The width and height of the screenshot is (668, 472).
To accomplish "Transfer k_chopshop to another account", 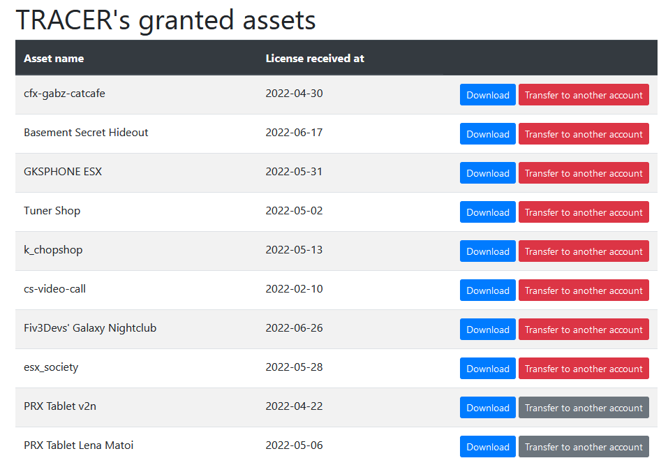I will click(584, 251).
